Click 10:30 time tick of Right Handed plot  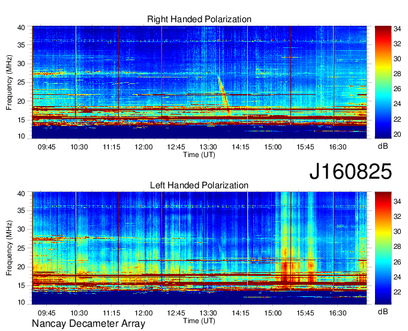point(79,147)
